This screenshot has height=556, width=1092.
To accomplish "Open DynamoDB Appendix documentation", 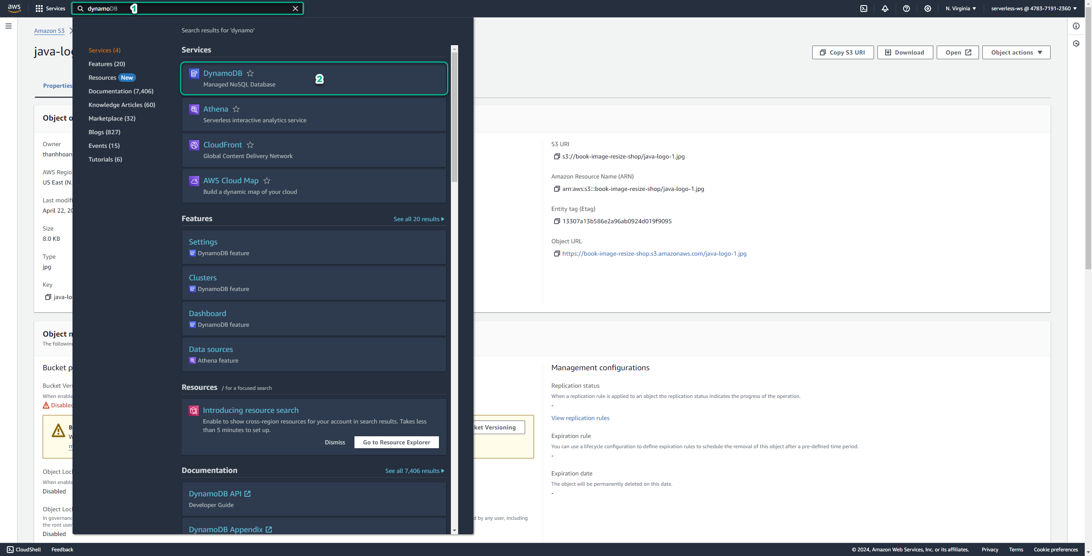I will 314,527.
